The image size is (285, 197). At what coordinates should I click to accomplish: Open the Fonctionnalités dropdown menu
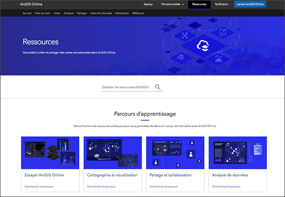coord(172,4)
